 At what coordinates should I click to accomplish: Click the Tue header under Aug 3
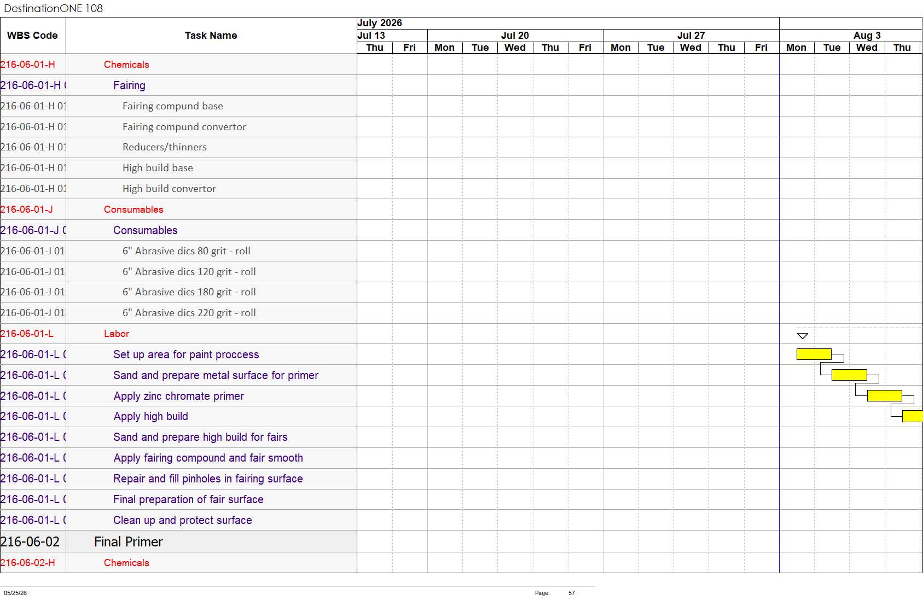coord(832,48)
